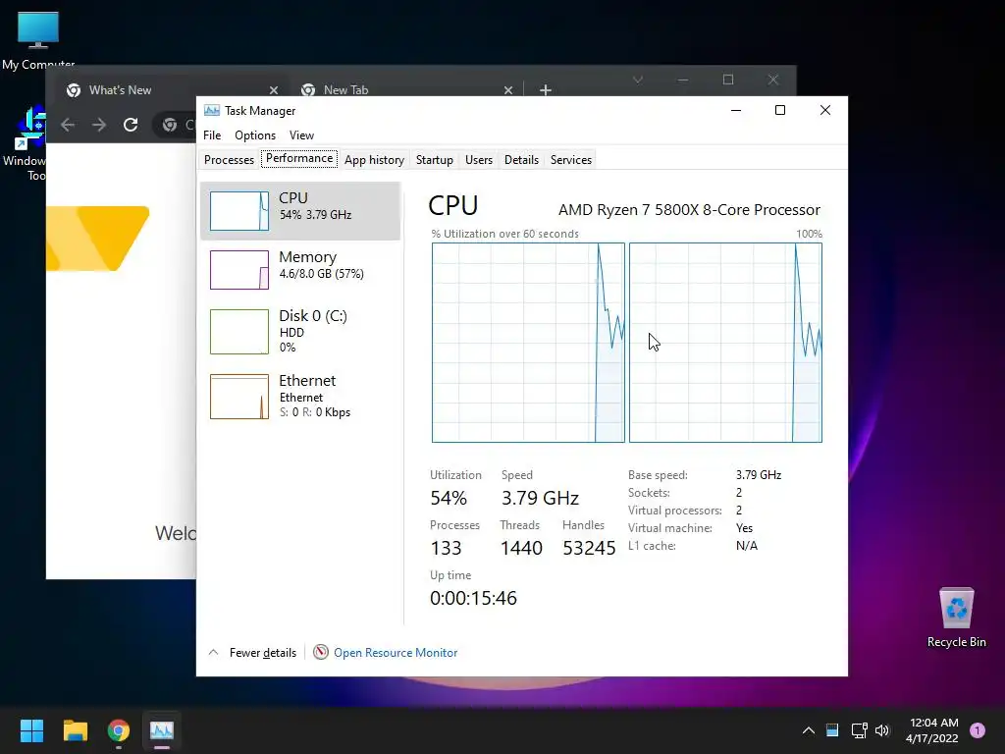
Task: Open Chrome's tab search dropdown
Action: [638, 81]
